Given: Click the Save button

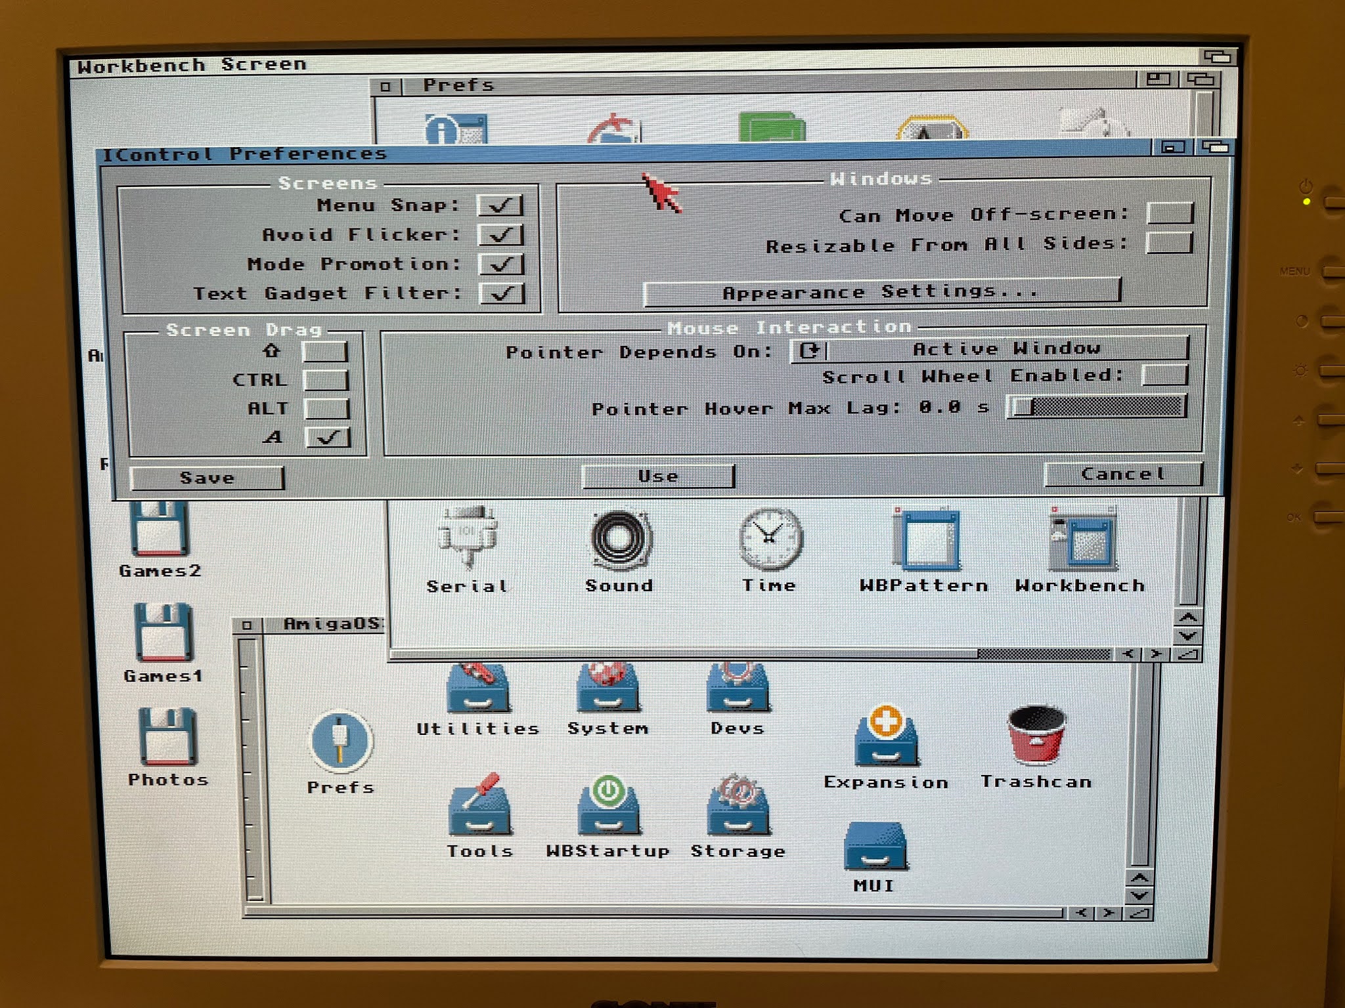Looking at the screenshot, I should (x=207, y=478).
